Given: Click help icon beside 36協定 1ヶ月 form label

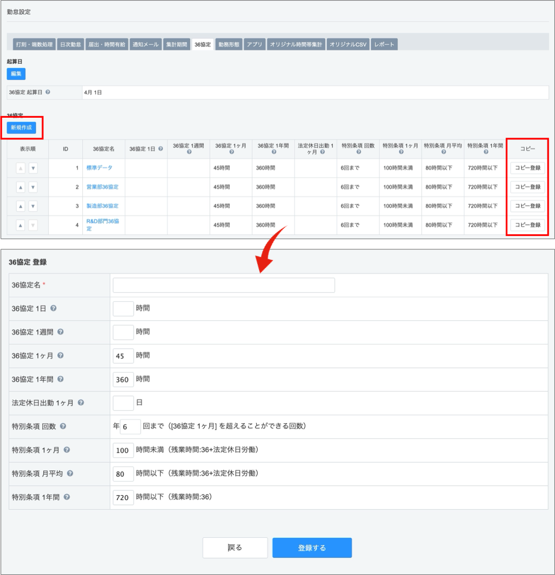Looking at the screenshot, I should click(61, 356).
